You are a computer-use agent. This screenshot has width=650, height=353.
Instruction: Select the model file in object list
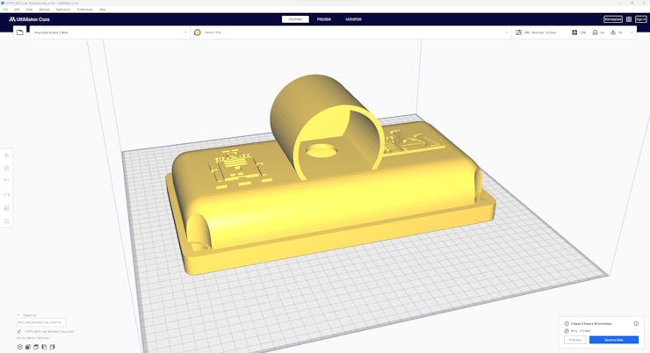(41, 322)
